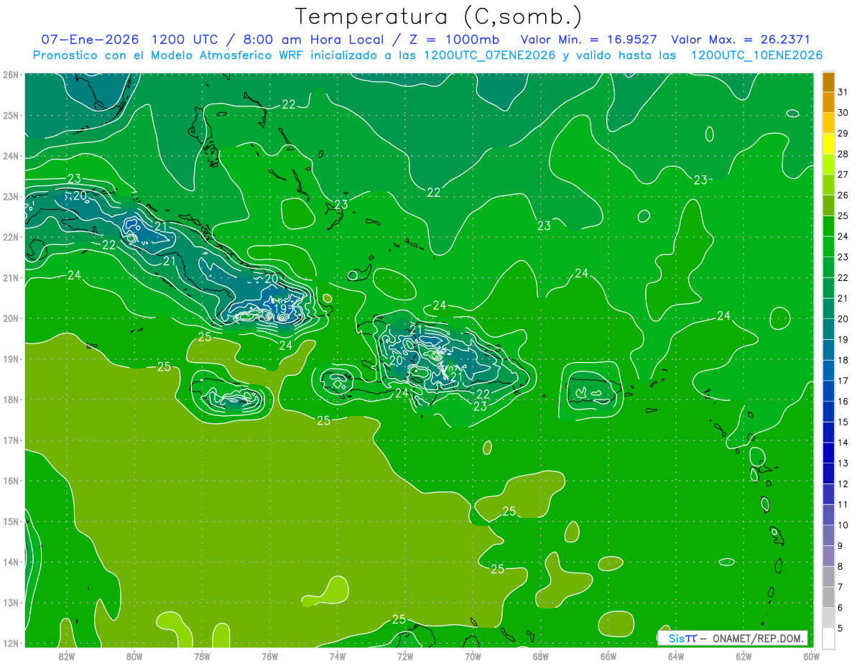The image size is (862, 666).
Task: Click the "19N" latitude label
Action: pyautogui.click(x=11, y=359)
